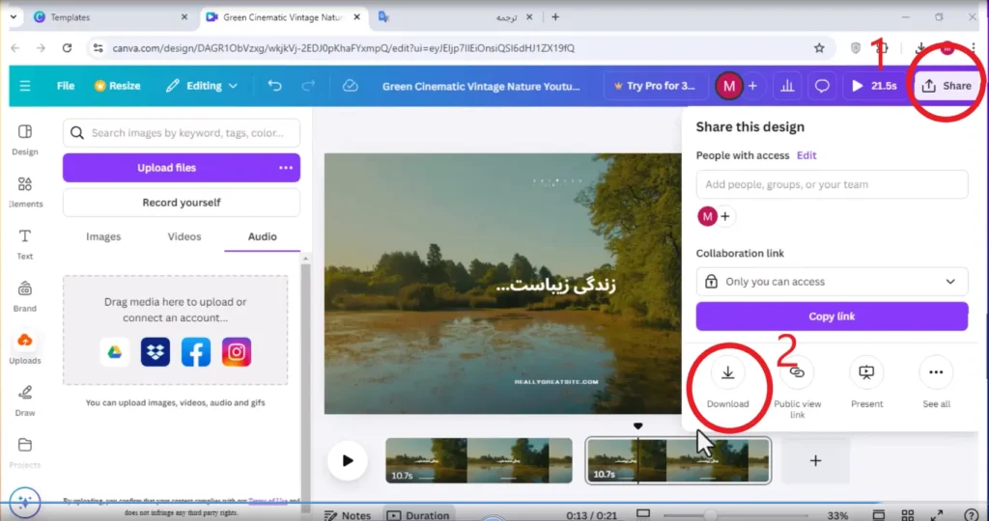Image resolution: width=989 pixels, height=521 pixels.
Task: Open the Elements sidebar panel
Action: point(25,192)
